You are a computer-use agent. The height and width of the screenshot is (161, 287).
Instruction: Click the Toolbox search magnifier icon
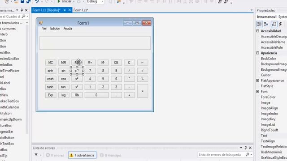[23, 17]
